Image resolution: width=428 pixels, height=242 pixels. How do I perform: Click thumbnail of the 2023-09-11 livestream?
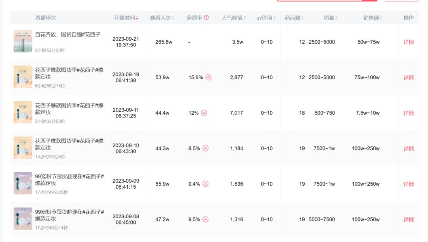23,112
